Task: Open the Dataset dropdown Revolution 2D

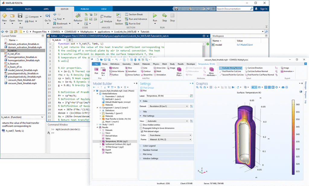Action: [168, 106]
